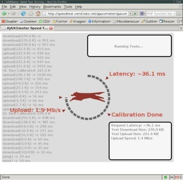Viewport: 183px width, 180px height.
Task: Open the Bookmarks menu
Action: tap(52, 7)
